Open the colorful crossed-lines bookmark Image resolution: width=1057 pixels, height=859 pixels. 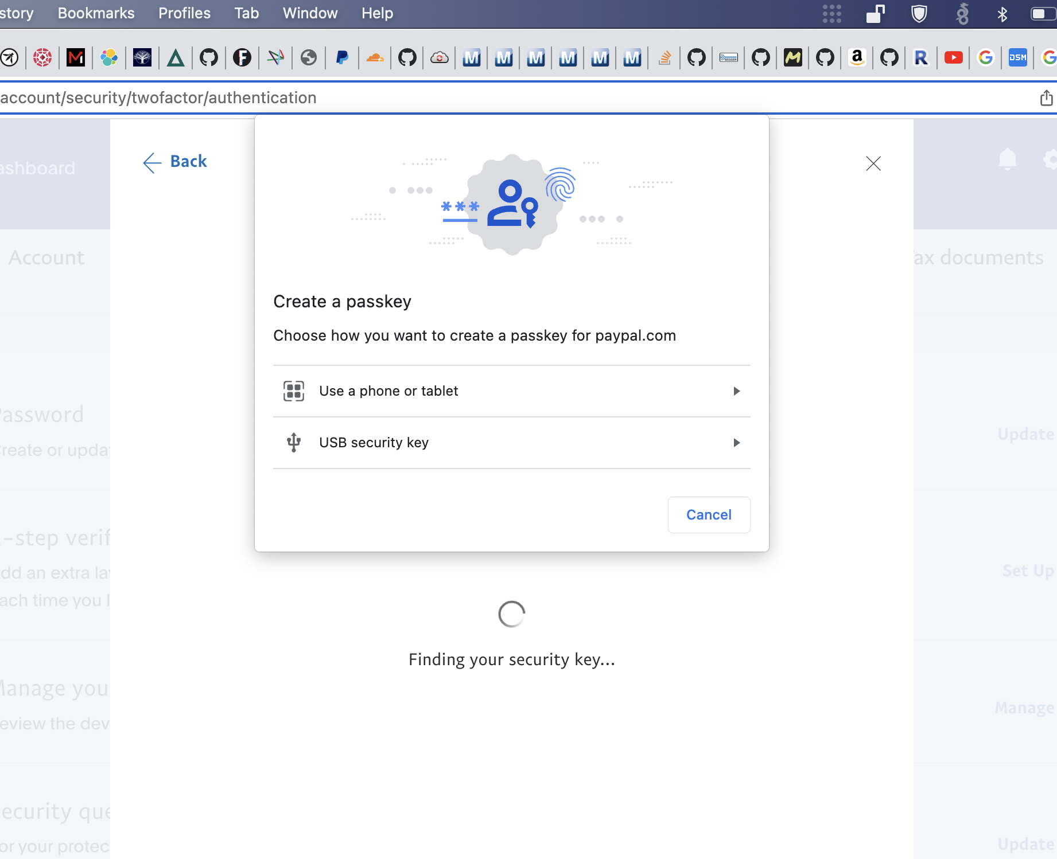coord(275,57)
